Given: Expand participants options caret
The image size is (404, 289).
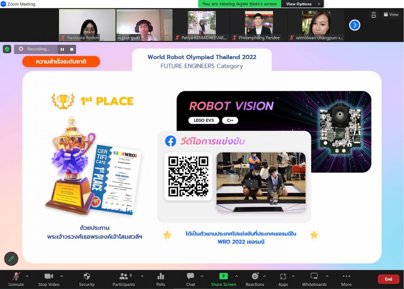Looking at the screenshot, I should coord(142,276).
